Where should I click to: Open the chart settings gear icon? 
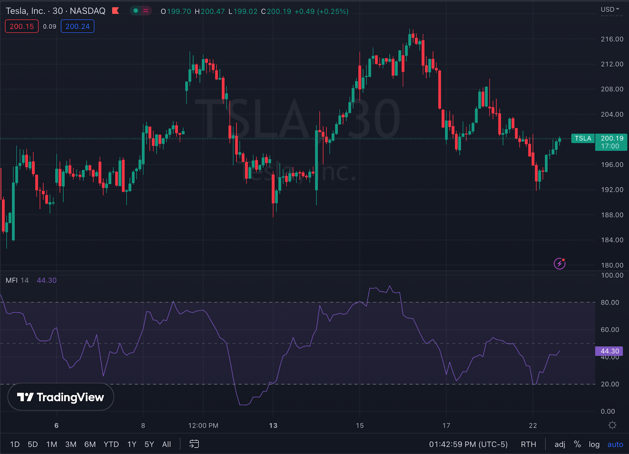tap(612, 425)
